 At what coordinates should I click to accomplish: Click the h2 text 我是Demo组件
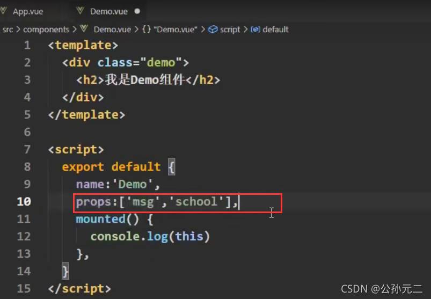[x=144, y=80]
